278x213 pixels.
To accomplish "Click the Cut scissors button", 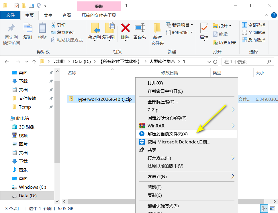I will (58, 25).
